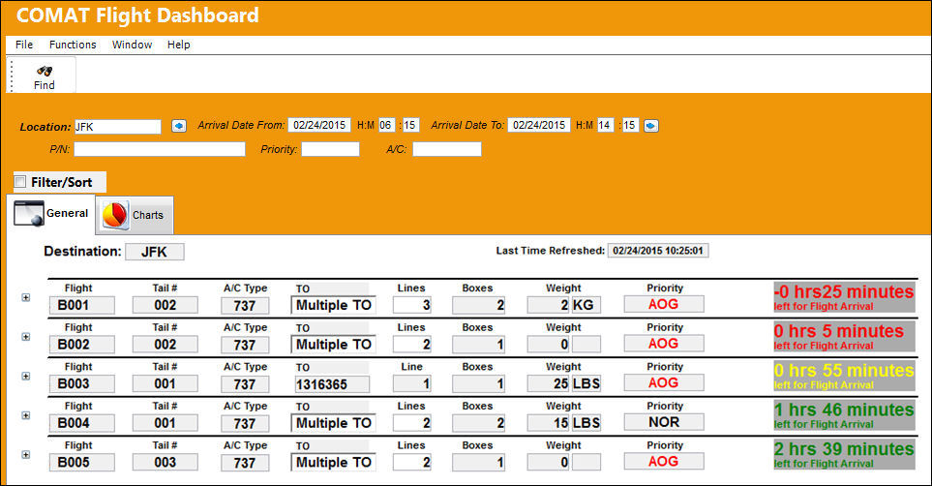Click -0 hrs25 minutes countdown panel
Screen dimensions: 932x486
[x=844, y=296]
